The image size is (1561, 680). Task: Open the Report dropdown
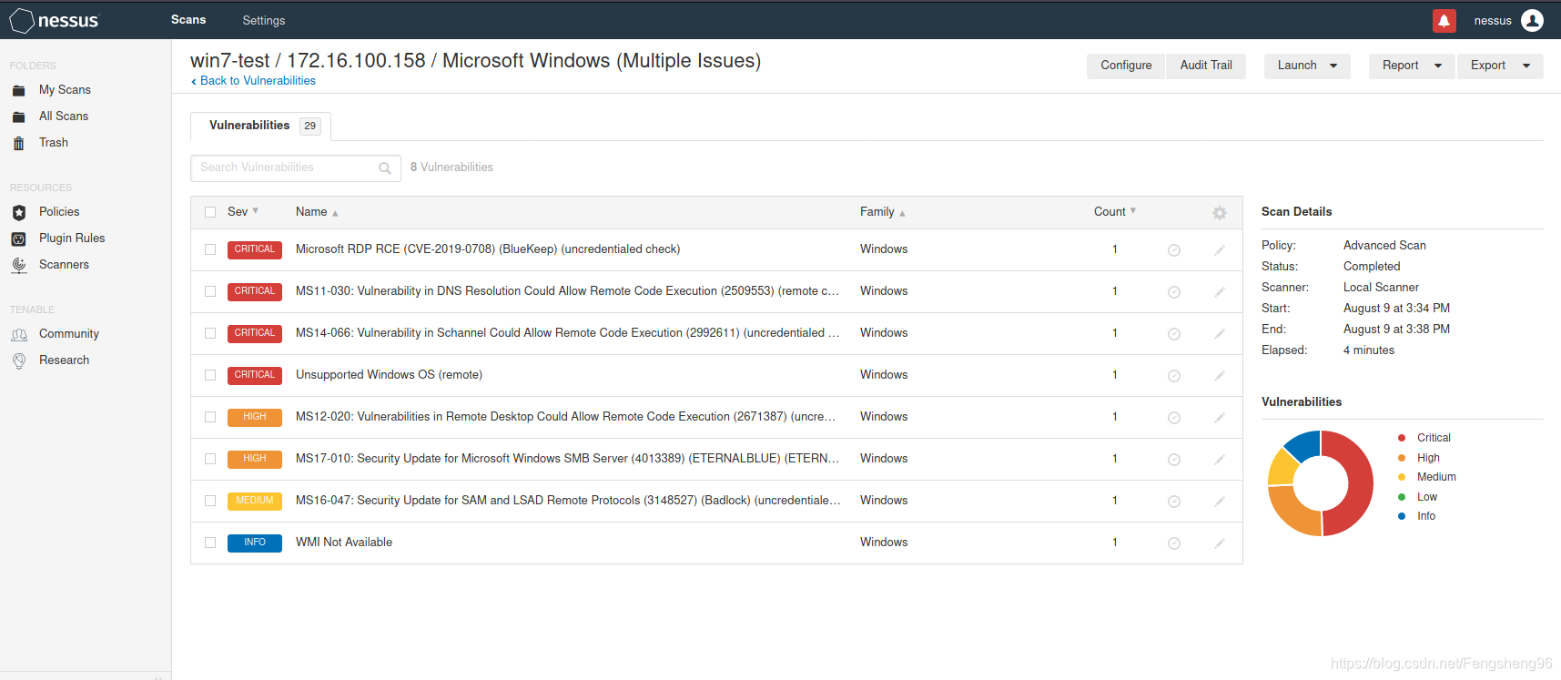(x=1412, y=66)
